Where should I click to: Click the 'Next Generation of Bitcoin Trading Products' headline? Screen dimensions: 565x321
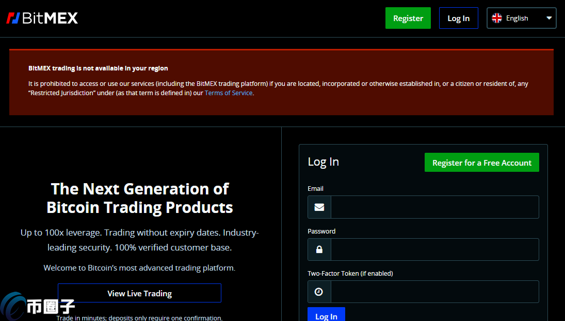[x=140, y=198]
